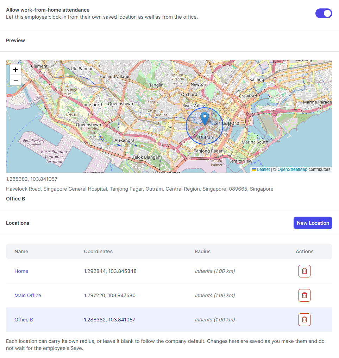Delete the Main Office location
This screenshot has width=339, height=358.
click(304, 295)
